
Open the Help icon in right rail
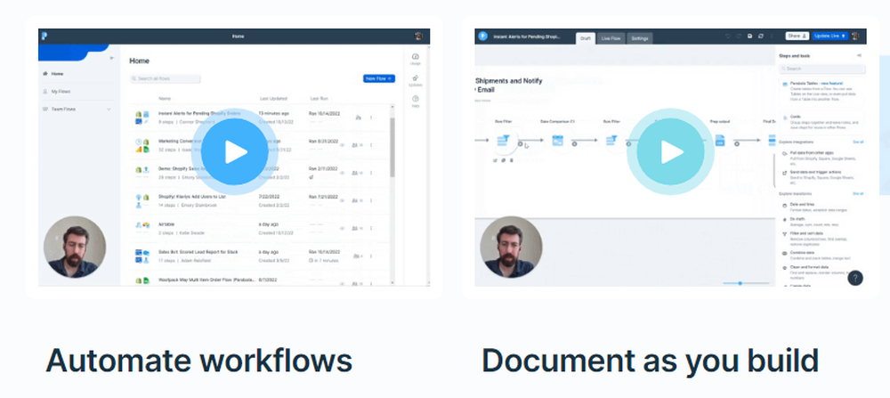coord(416,102)
